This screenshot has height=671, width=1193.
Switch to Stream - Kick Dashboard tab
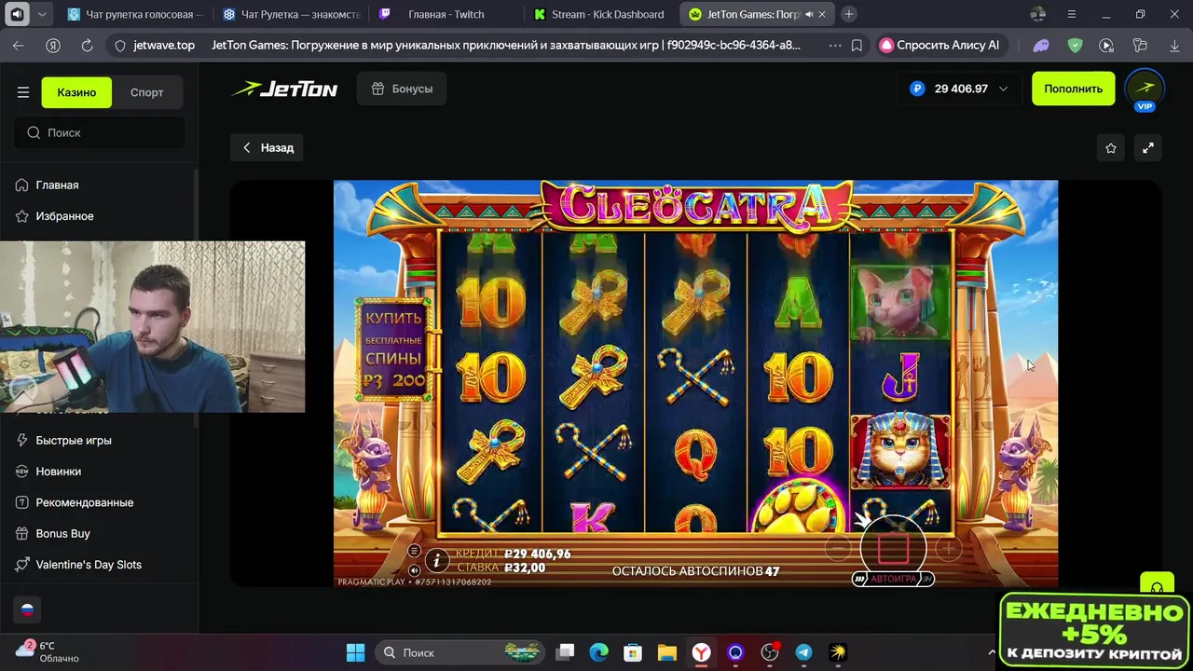pos(601,14)
